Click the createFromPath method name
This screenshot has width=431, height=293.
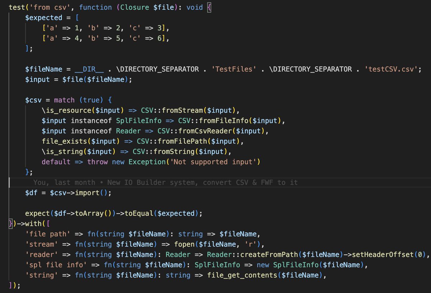tap(269, 255)
